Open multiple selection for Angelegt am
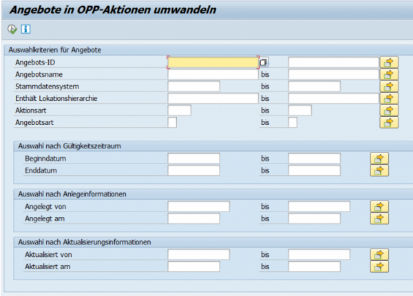 pyautogui.click(x=379, y=218)
